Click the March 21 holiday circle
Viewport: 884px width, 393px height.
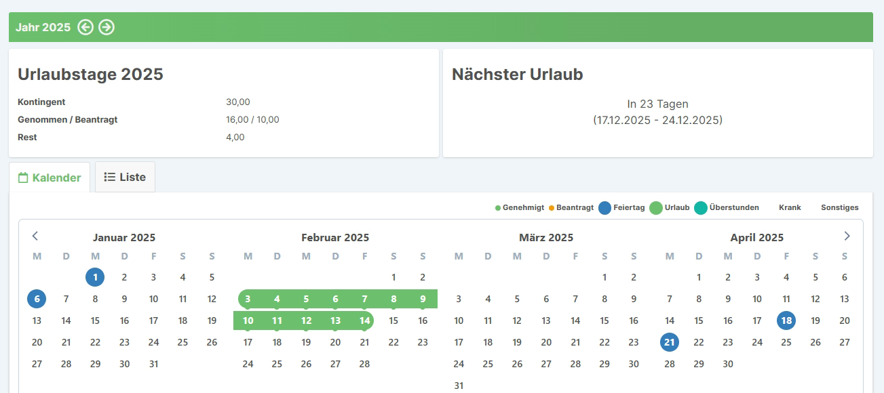tap(669, 342)
